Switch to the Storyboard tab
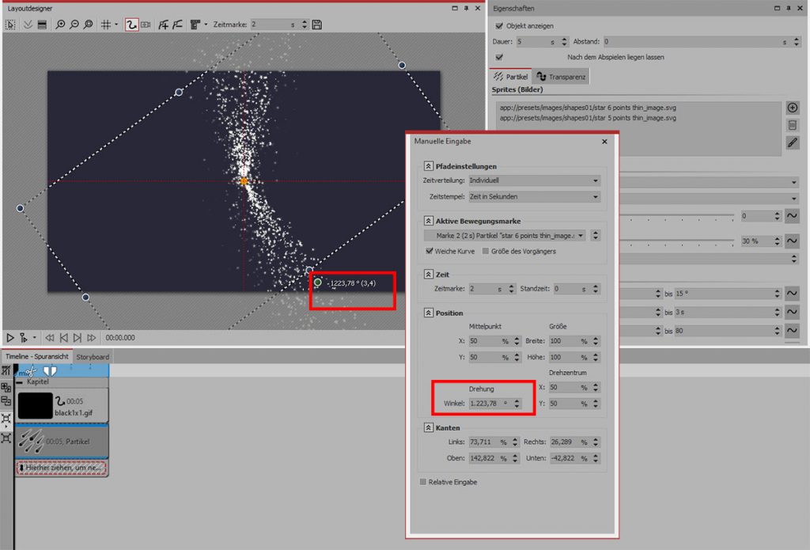810x550 pixels. [93, 357]
